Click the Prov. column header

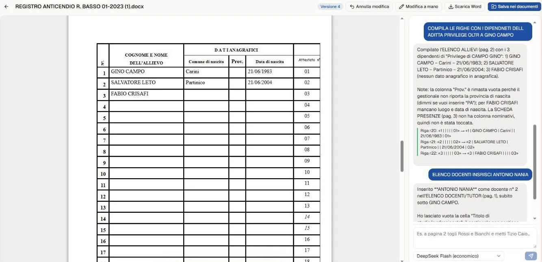pyautogui.click(x=237, y=61)
